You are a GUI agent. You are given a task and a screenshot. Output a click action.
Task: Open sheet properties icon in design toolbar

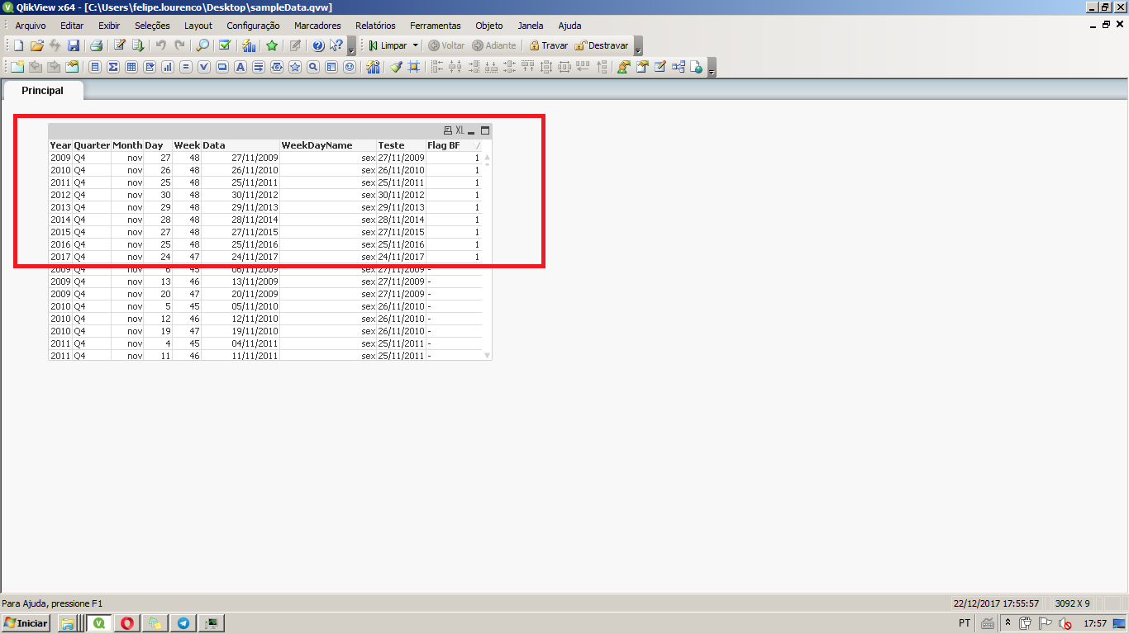(x=72, y=67)
